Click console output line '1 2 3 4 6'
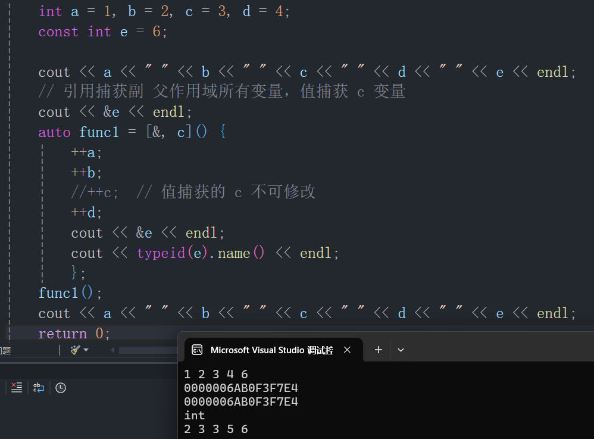 216,375
